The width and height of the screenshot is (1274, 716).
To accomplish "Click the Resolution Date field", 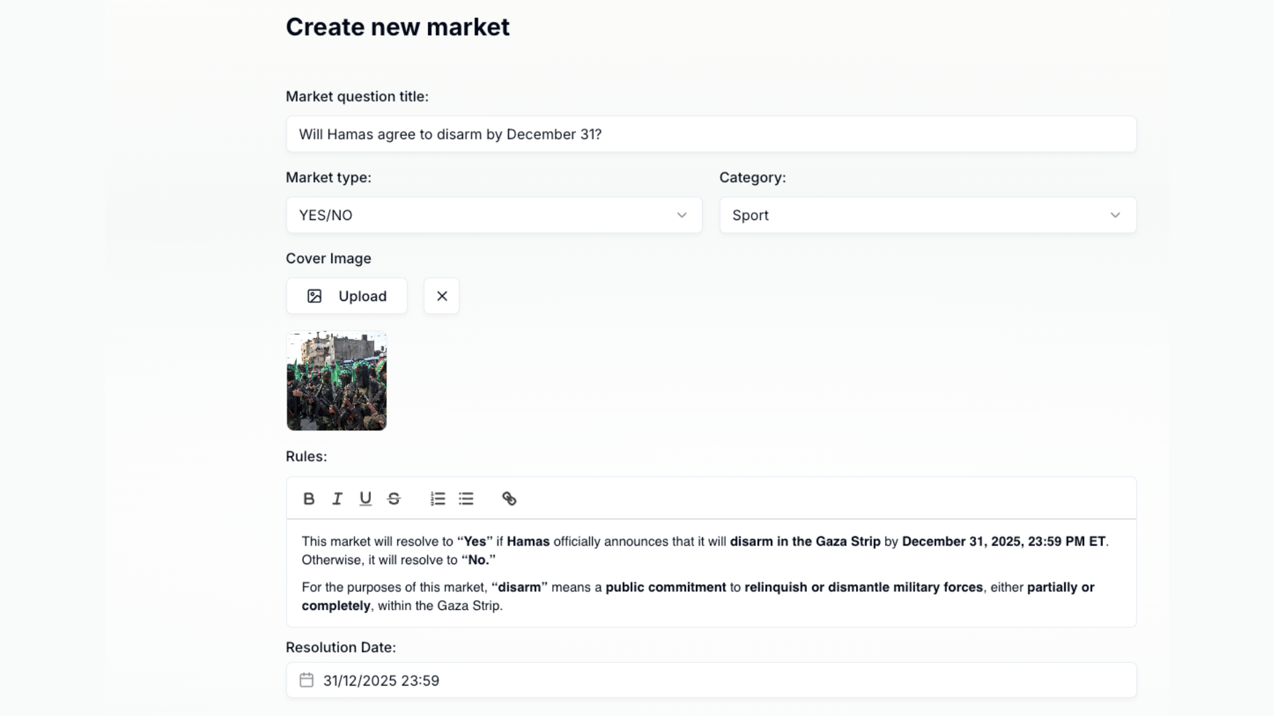I will (x=711, y=680).
